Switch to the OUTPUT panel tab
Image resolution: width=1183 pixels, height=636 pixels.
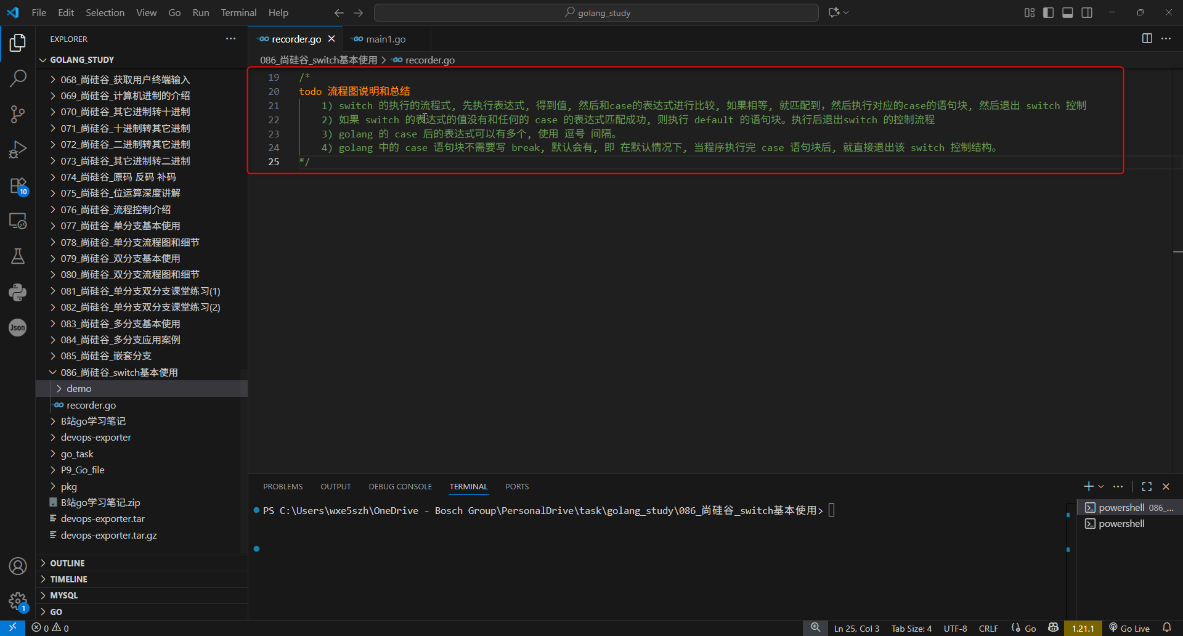[336, 487]
